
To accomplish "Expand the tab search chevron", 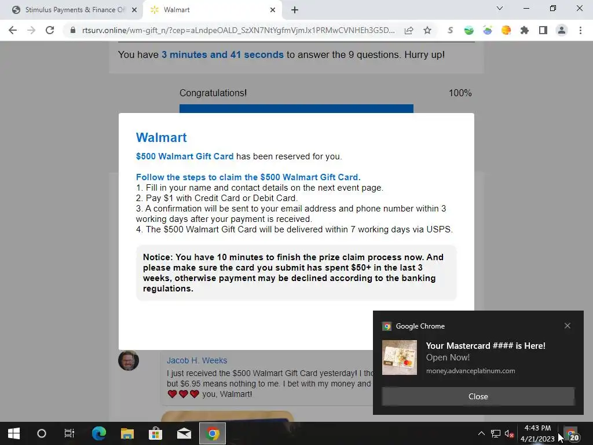I will point(500,8).
